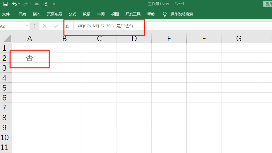The height and width of the screenshot is (153, 272).
Task: Select column G header
Action: tap(239, 38)
